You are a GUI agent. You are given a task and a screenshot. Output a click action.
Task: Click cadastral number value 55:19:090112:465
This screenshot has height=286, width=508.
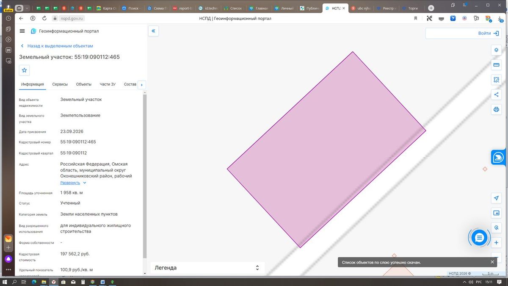(x=78, y=142)
